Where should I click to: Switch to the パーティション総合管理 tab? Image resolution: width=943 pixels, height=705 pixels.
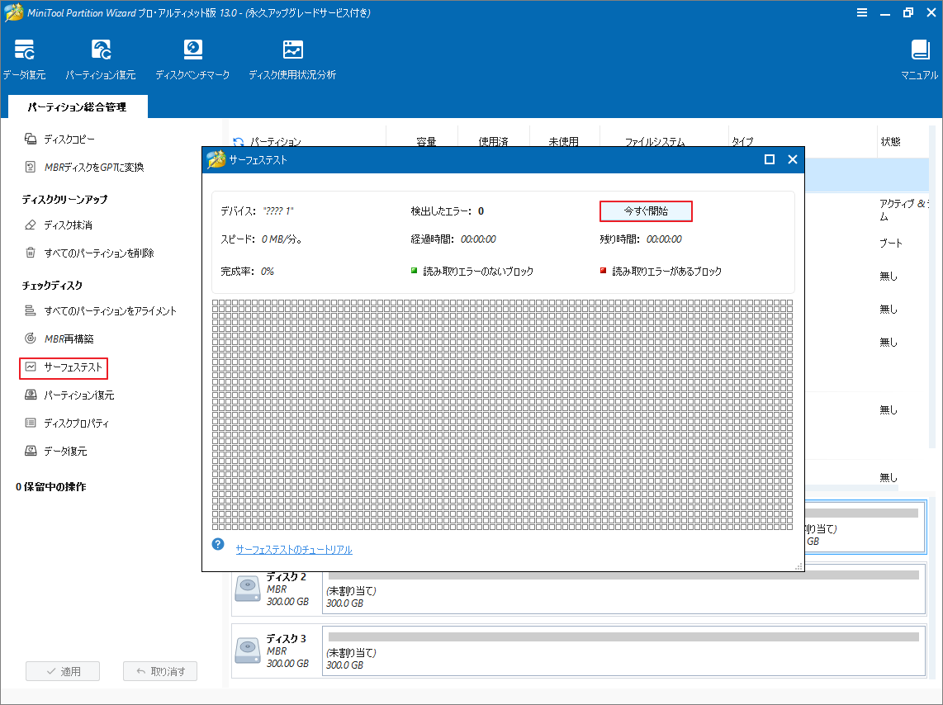(77, 106)
